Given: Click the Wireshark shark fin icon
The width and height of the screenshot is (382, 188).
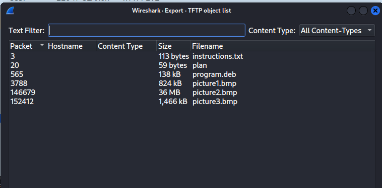Looking at the screenshot, I should click(x=10, y=11).
